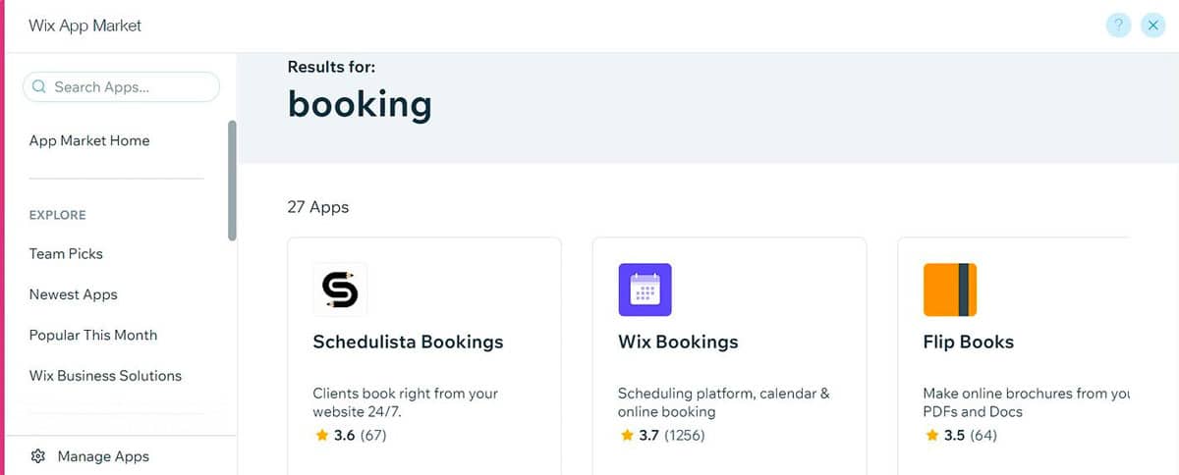The height and width of the screenshot is (475, 1179).
Task: Open Newest Apps category
Action: (74, 294)
